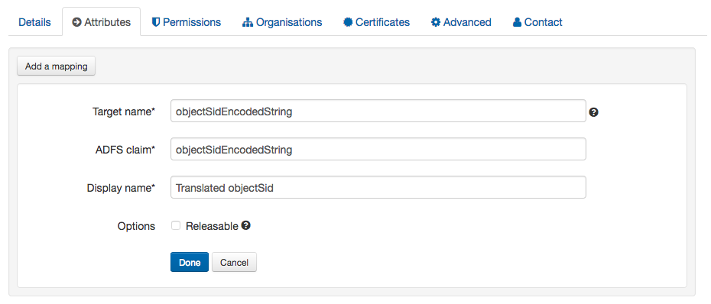711x304 pixels.
Task: Click the sitemap icon beside Organisations
Action: [x=247, y=22]
